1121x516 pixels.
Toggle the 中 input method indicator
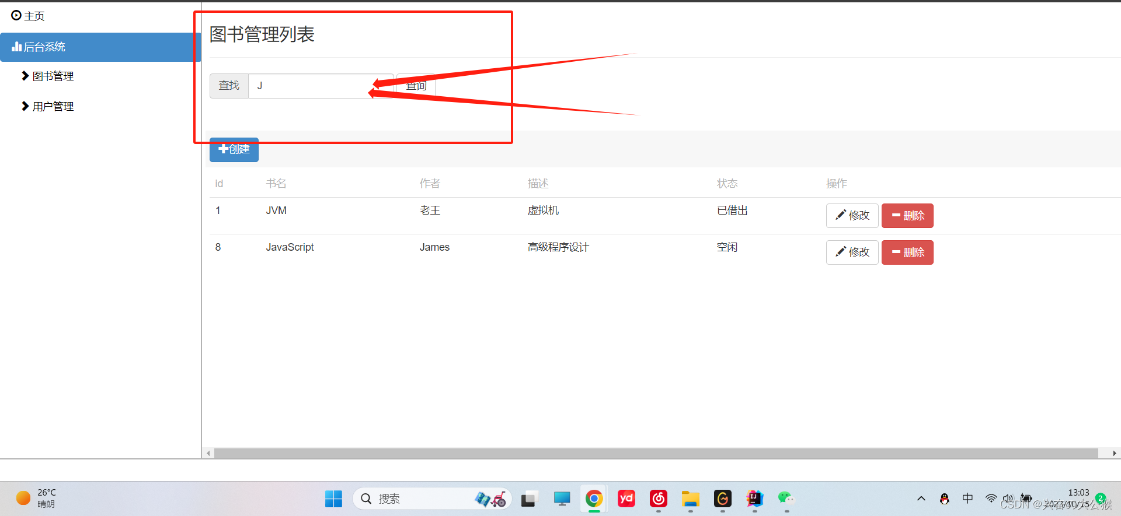click(968, 499)
